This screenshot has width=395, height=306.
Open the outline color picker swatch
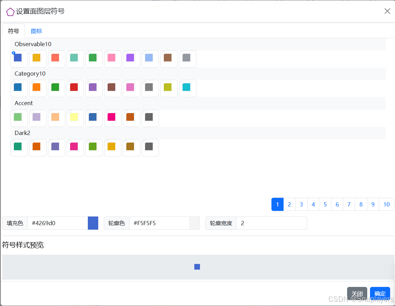pyautogui.click(x=195, y=223)
